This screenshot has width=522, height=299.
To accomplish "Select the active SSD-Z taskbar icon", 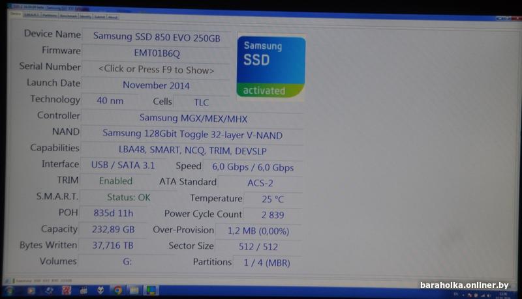I will tap(151, 291).
